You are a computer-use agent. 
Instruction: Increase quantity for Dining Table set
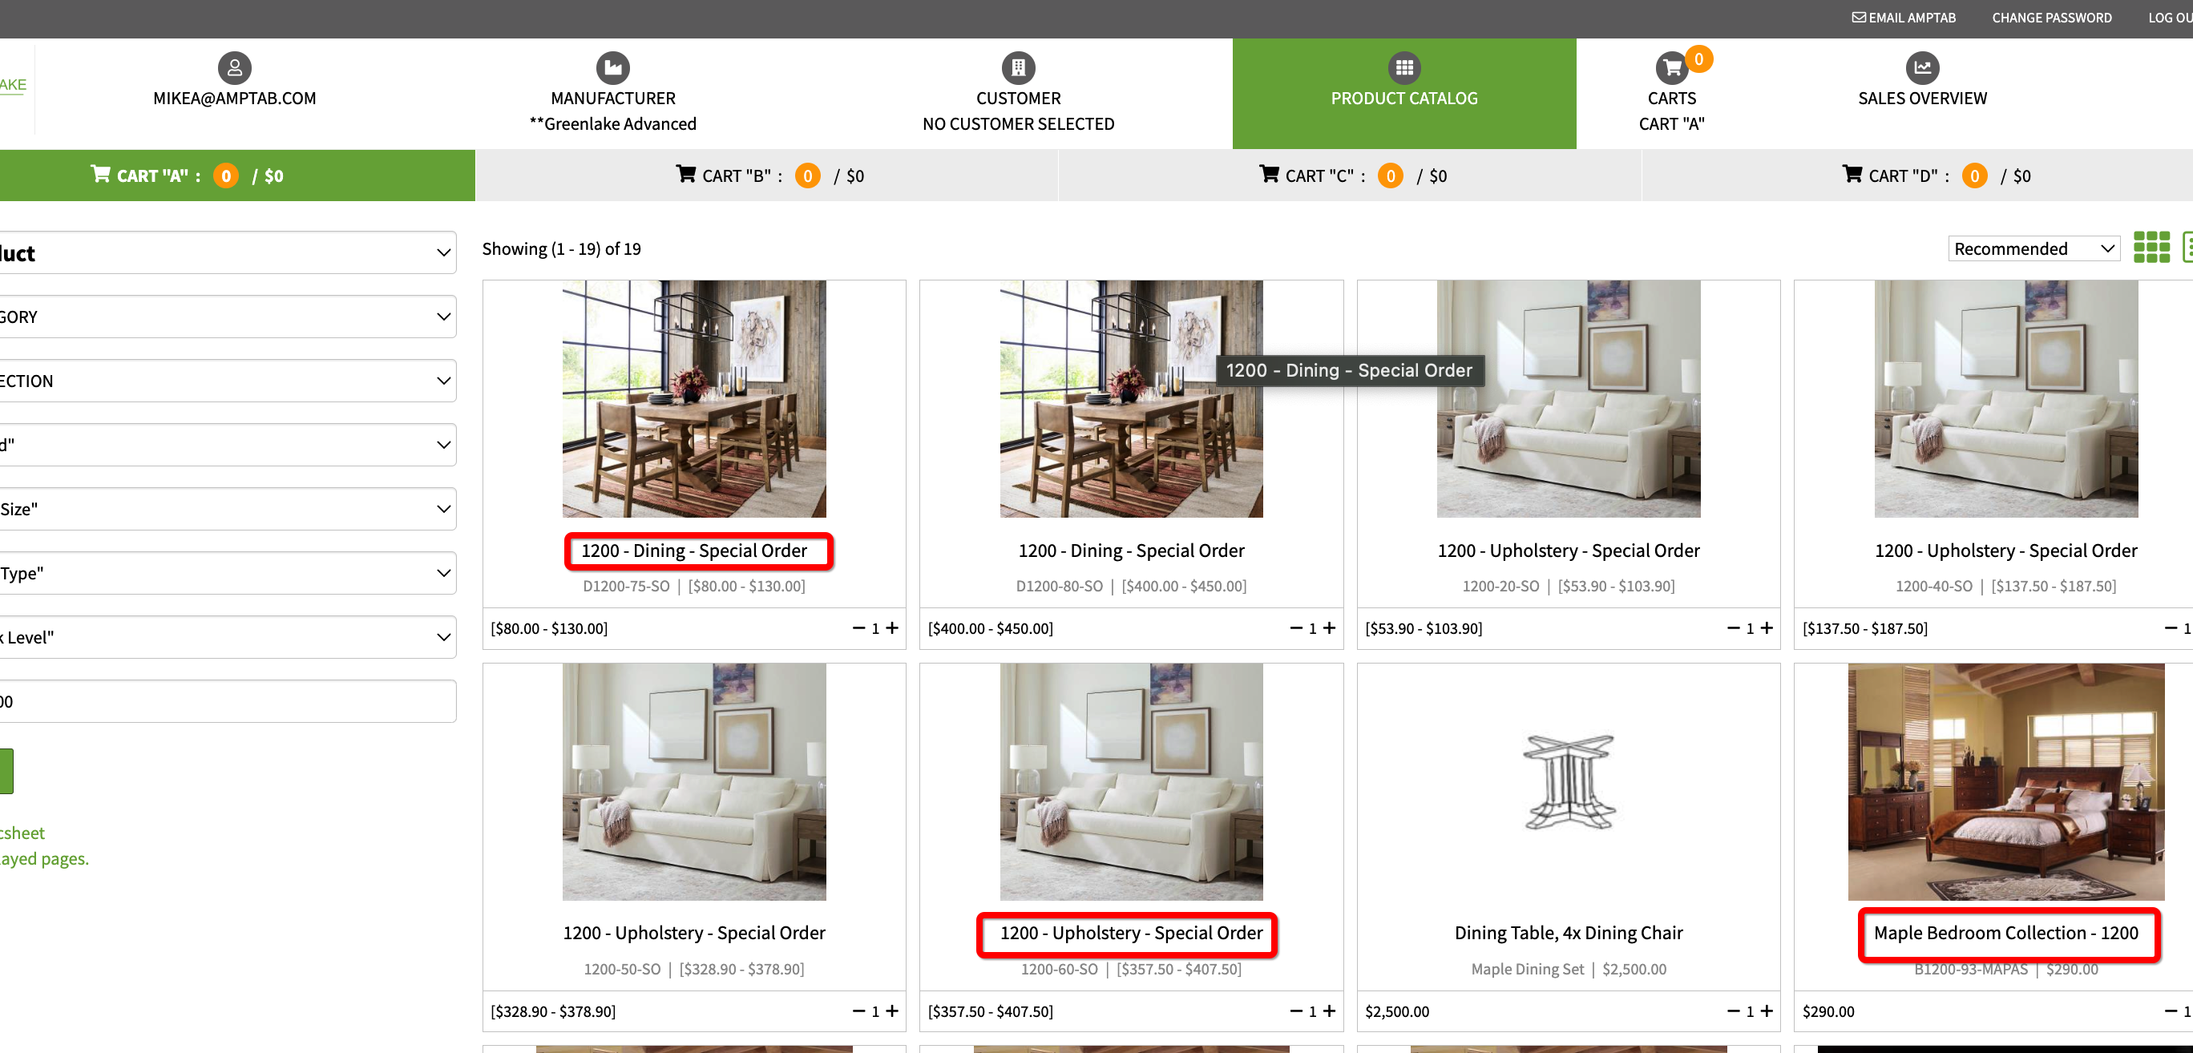(x=1767, y=1011)
